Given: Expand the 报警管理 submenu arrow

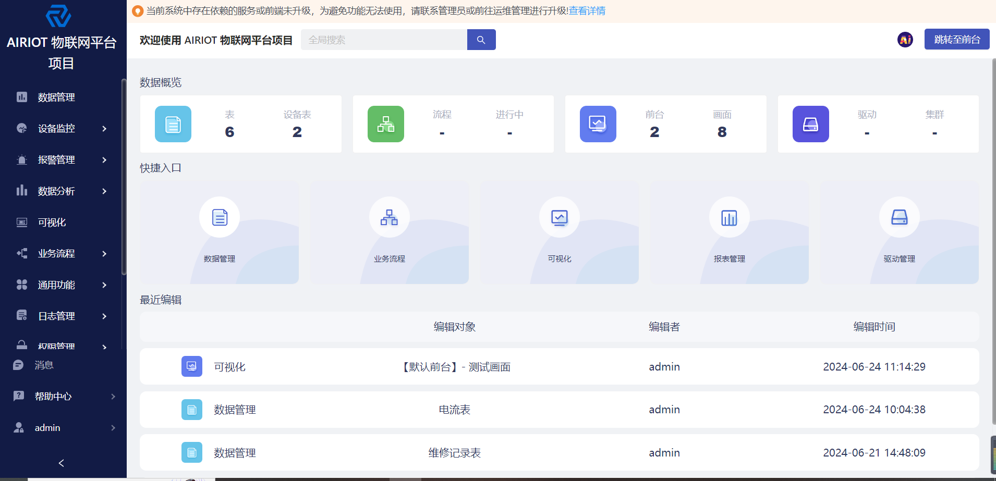Looking at the screenshot, I should point(104,159).
